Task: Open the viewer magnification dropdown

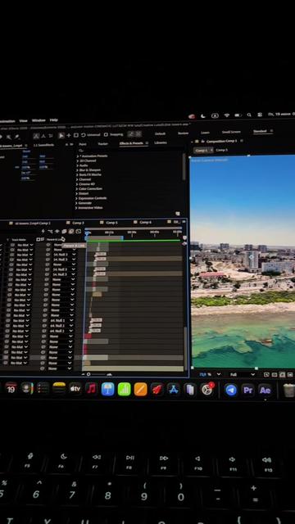Action: pyautogui.click(x=210, y=375)
